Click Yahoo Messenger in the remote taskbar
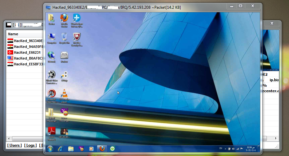Image resolution: width=289 pixels, height=156 pixels. [81, 149]
